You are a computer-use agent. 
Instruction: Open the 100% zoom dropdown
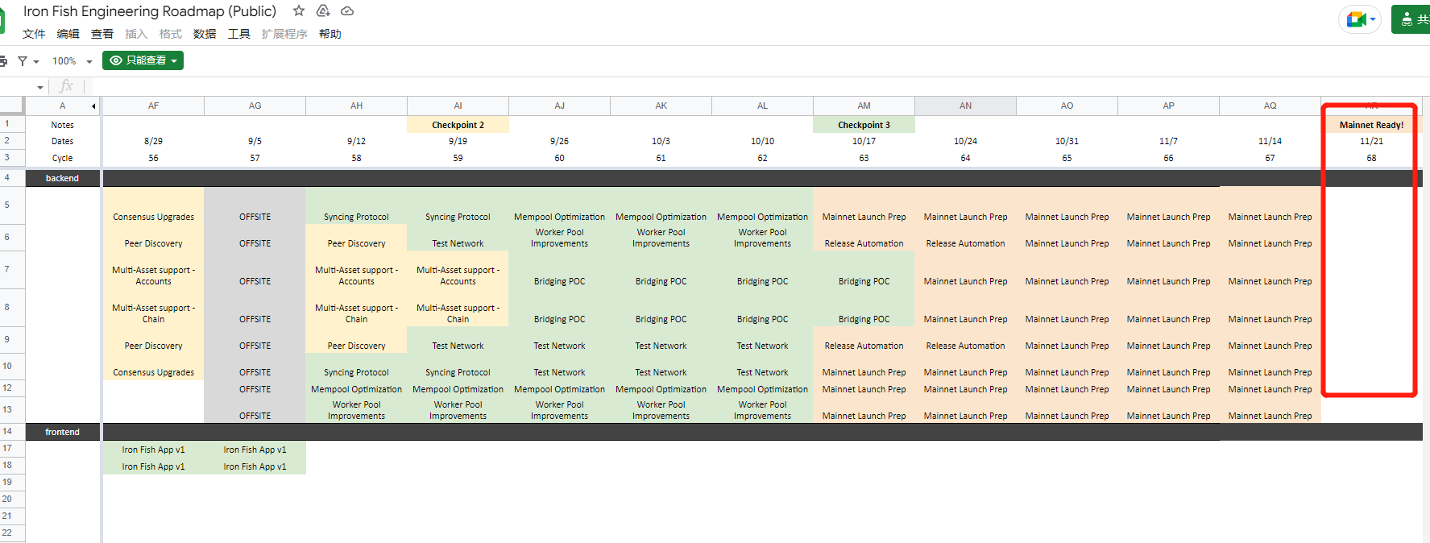[73, 61]
